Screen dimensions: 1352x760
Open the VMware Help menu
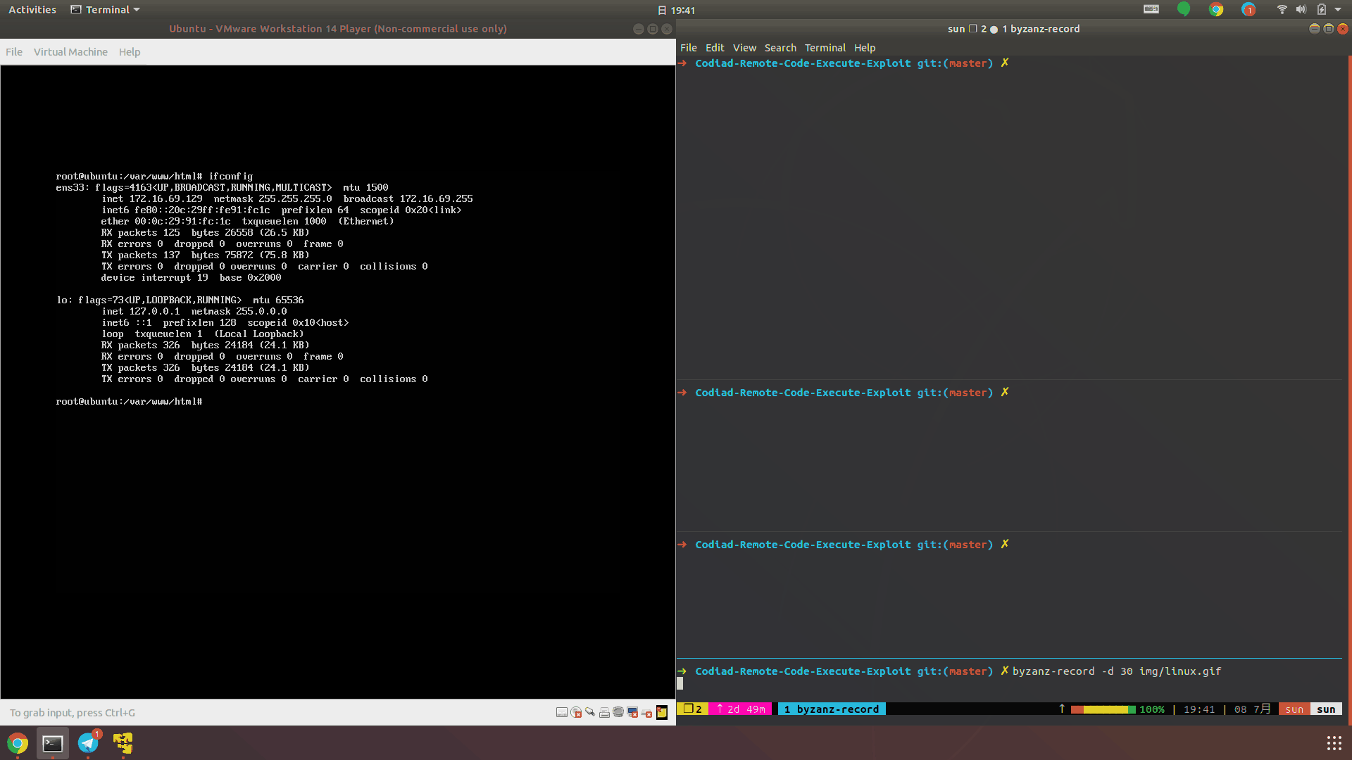pos(130,52)
